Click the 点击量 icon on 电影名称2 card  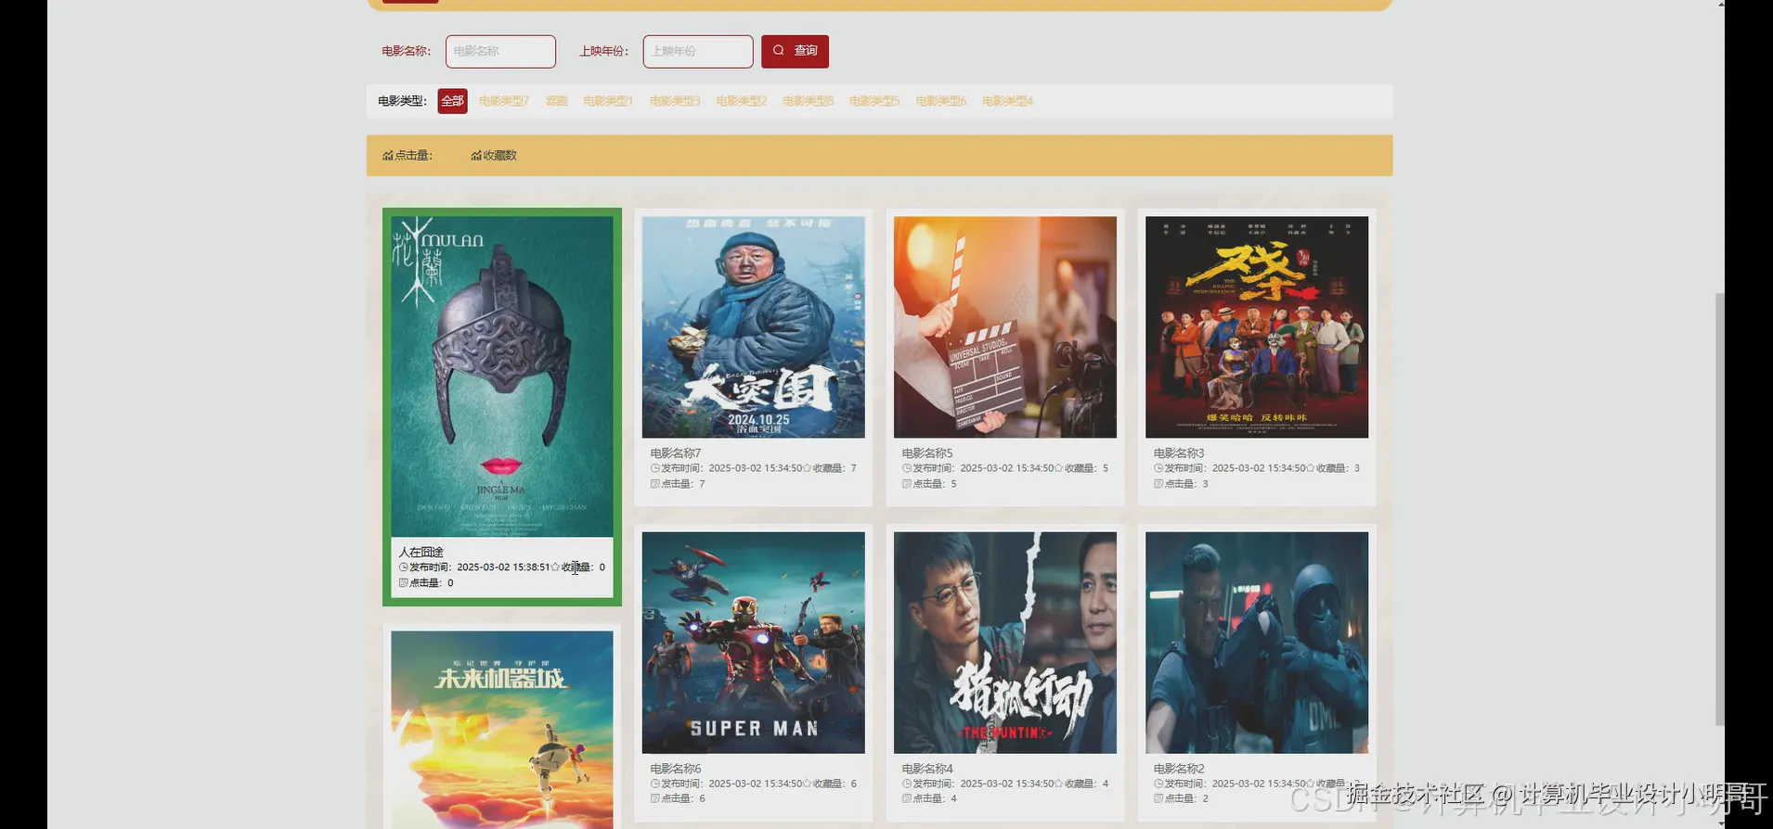pyautogui.click(x=1158, y=798)
